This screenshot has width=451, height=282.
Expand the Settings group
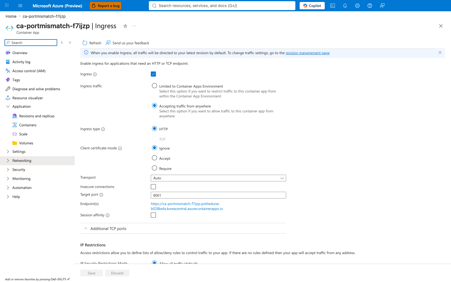(8, 152)
